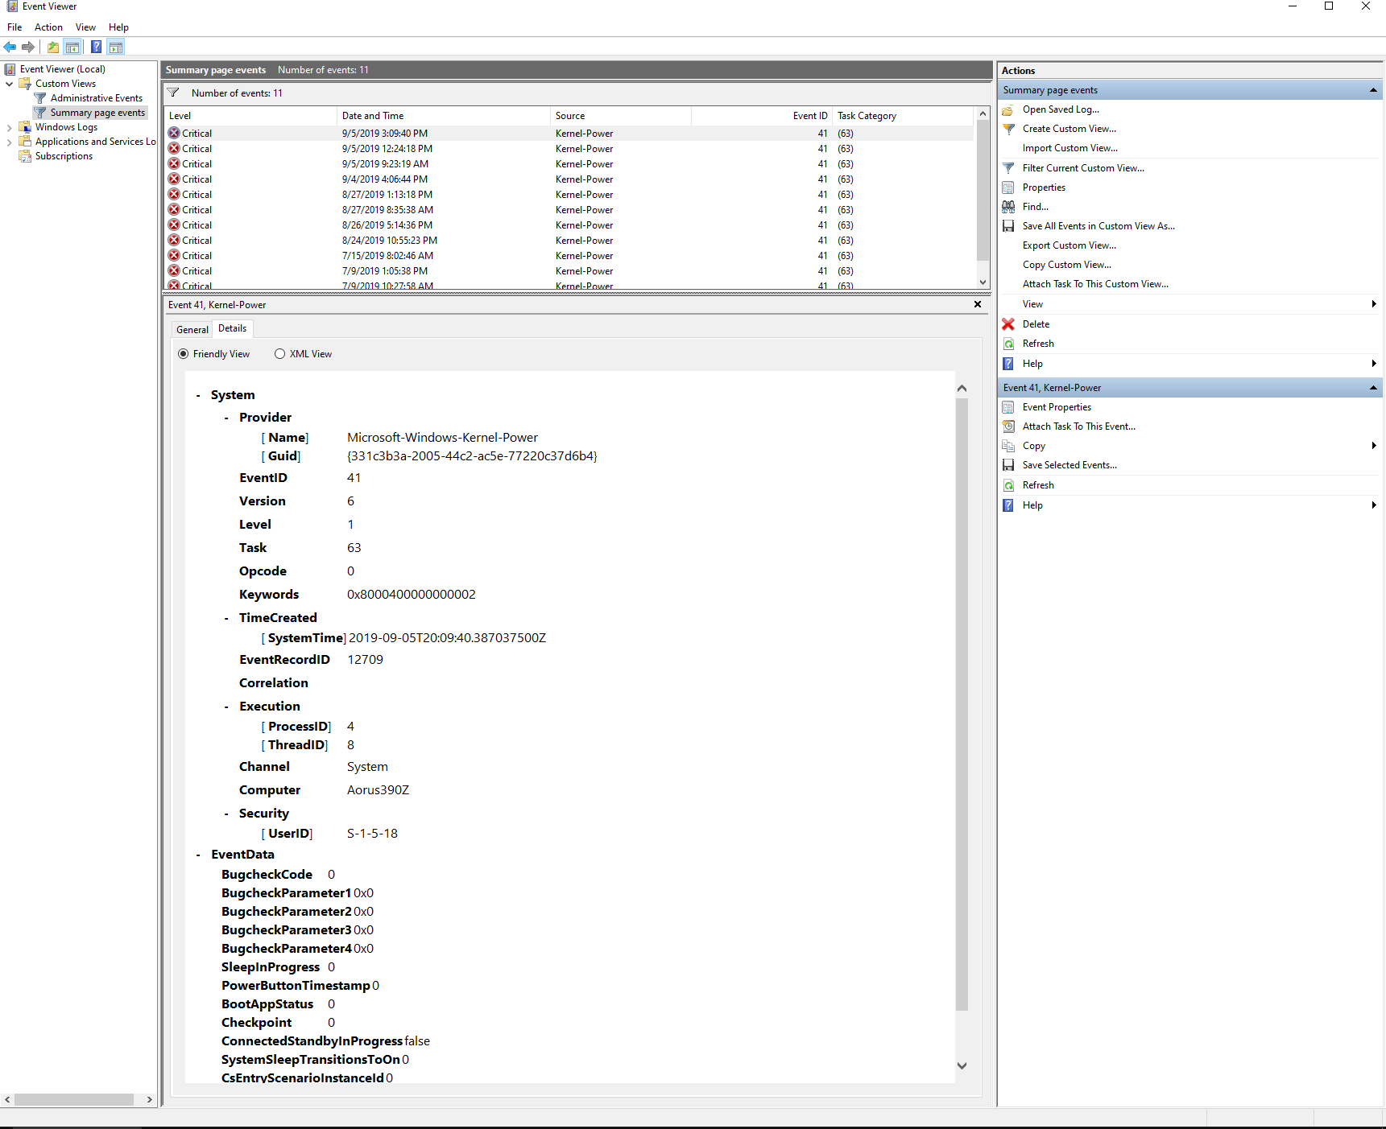The image size is (1386, 1129).
Task: Click Import Custom View... action
Action: [1069, 148]
